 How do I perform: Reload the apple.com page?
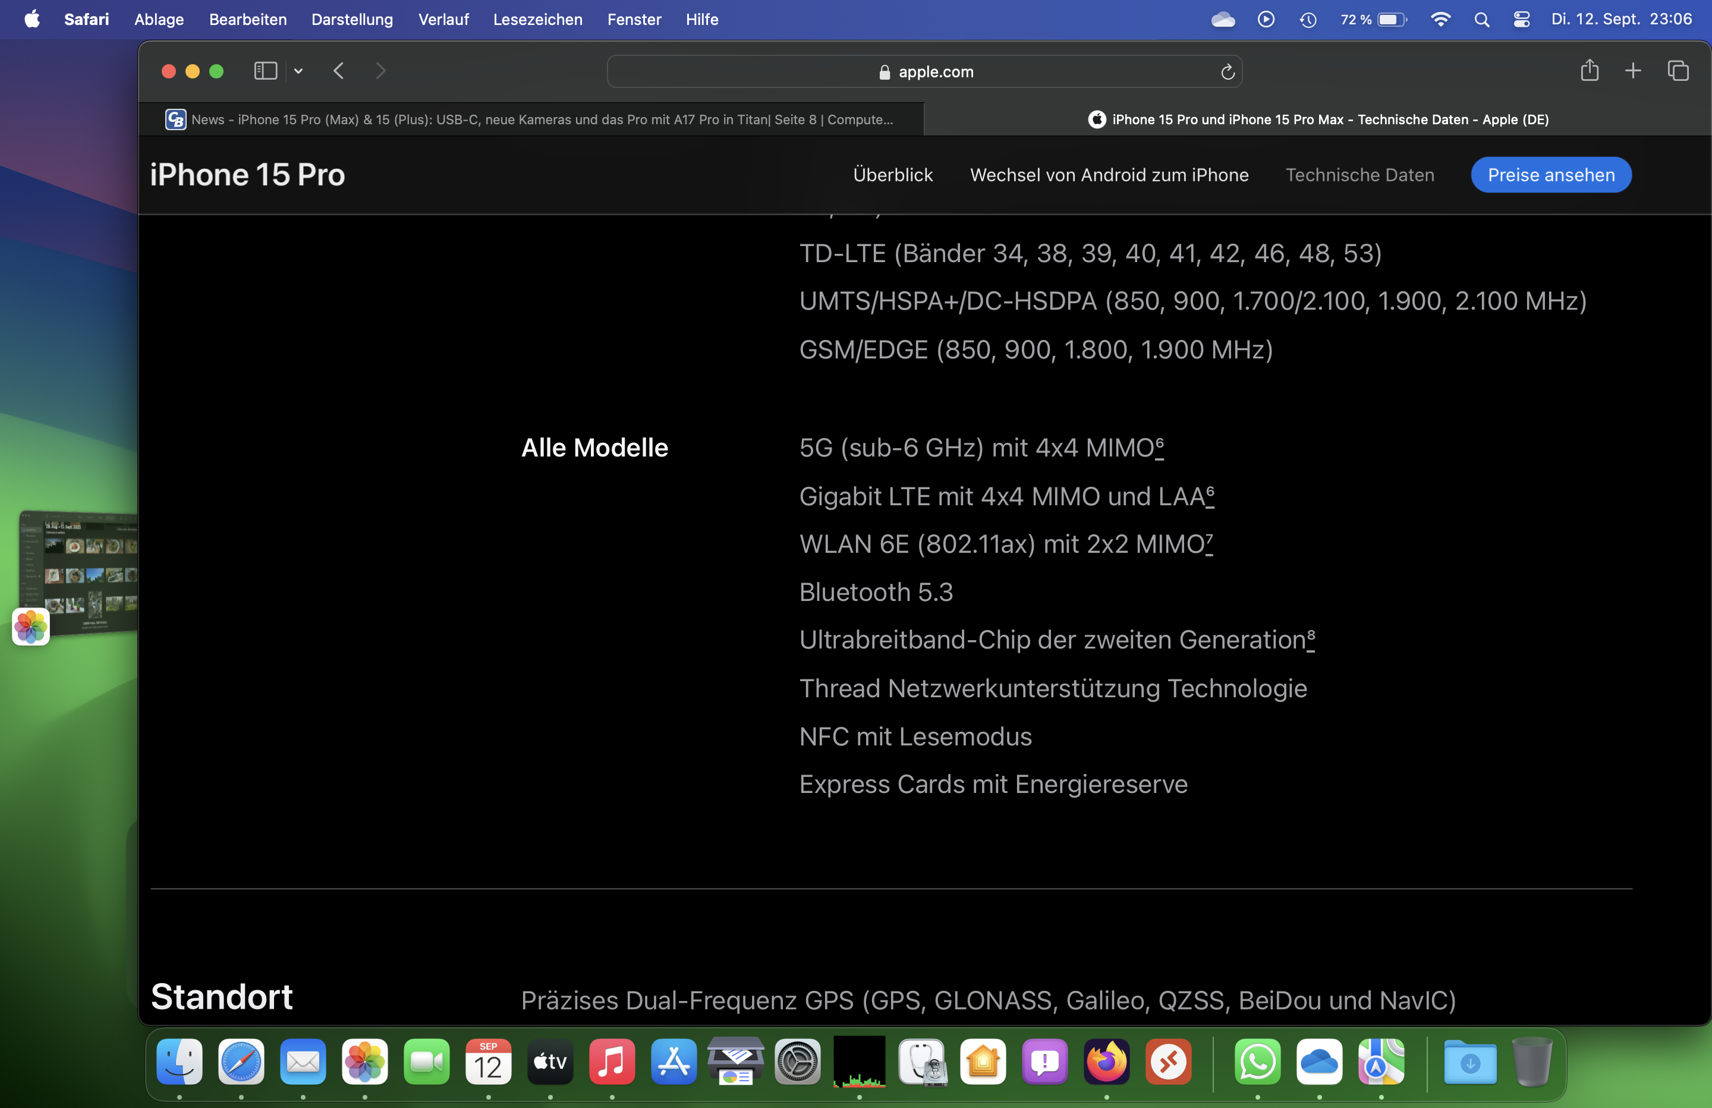click(1227, 72)
